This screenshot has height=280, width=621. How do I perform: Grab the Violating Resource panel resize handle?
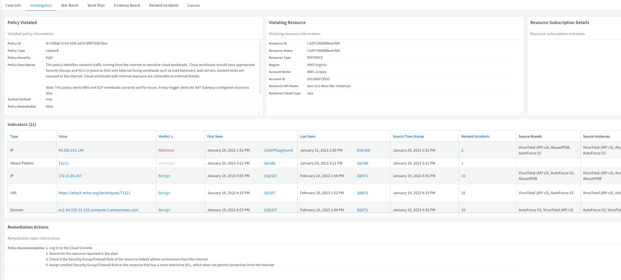(x=520, y=113)
